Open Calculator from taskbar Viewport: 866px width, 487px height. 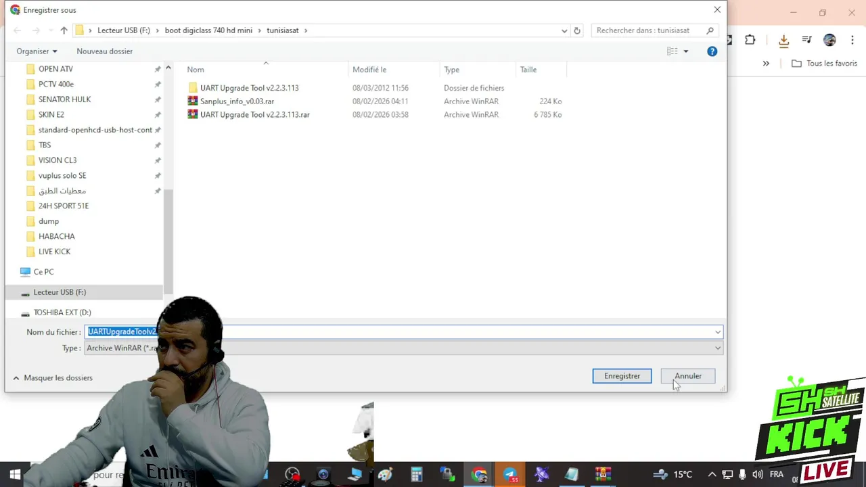pos(416,475)
